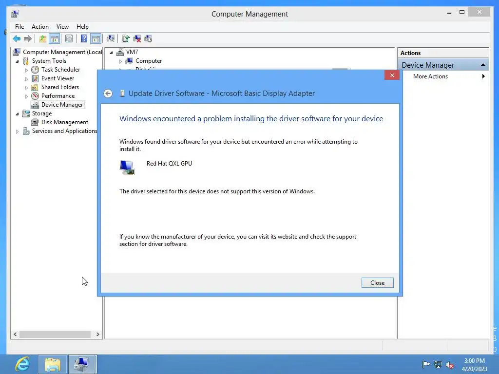Select Device Manager in tree
The height and width of the screenshot is (374, 499).
(62, 105)
